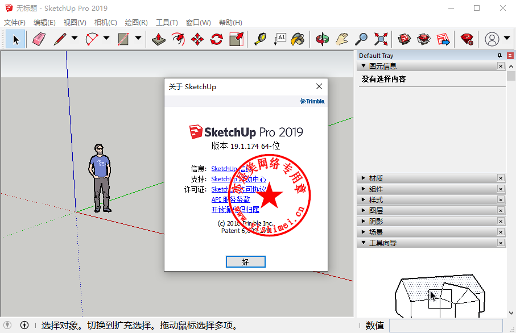Collapse the 图元信息 panel
The image size is (516, 333).
[x=364, y=66]
